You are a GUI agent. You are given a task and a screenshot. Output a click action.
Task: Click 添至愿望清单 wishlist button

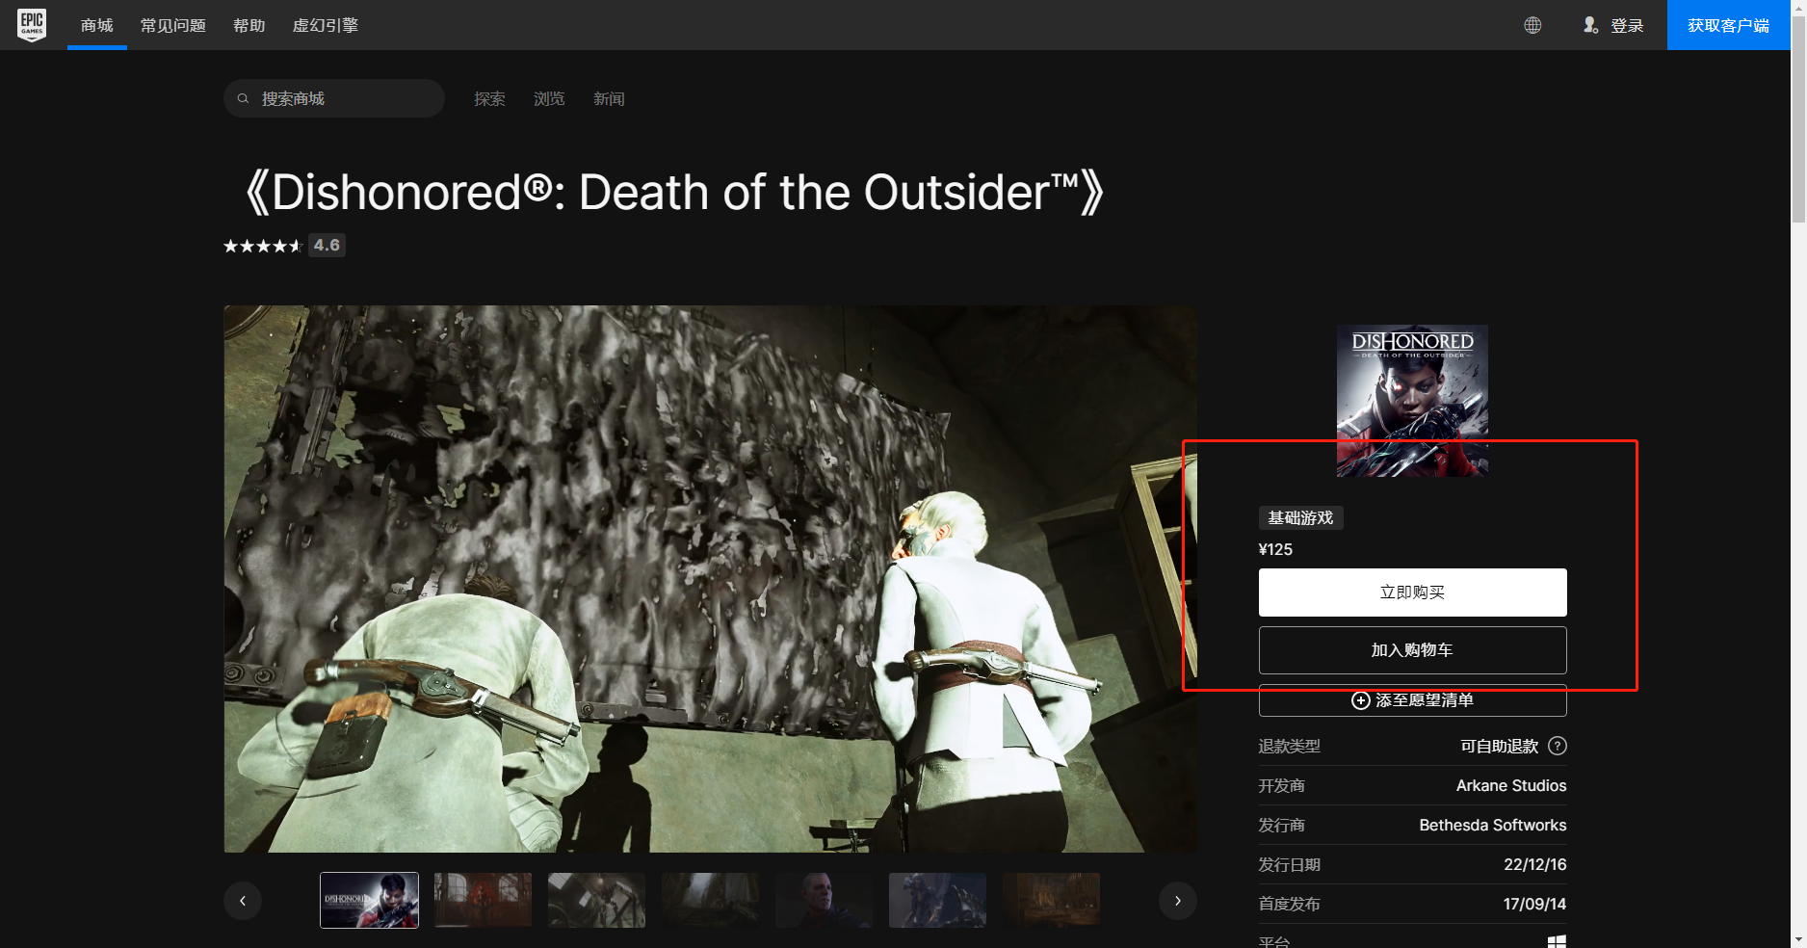1412,700
